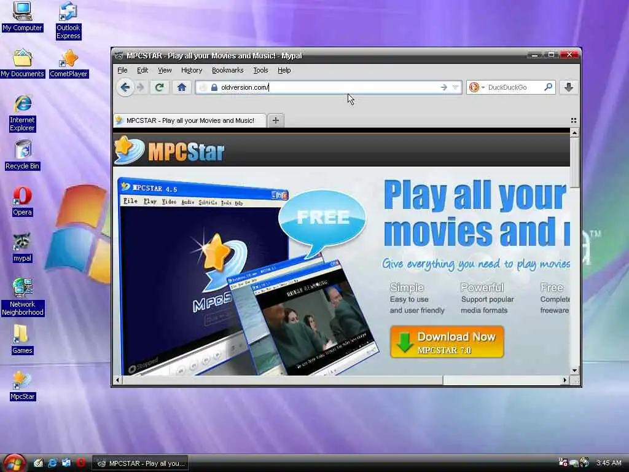
Task: Expand the address bar history dropdown
Action: pos(455,87)
